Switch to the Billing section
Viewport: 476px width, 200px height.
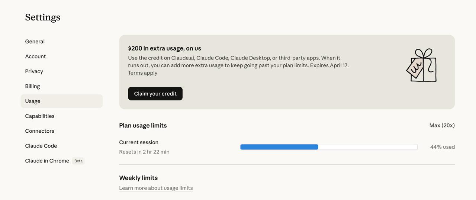tap(33, 86)
